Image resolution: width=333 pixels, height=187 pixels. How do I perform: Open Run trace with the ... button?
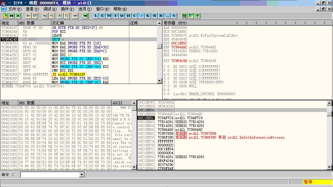tap(167, 16)
